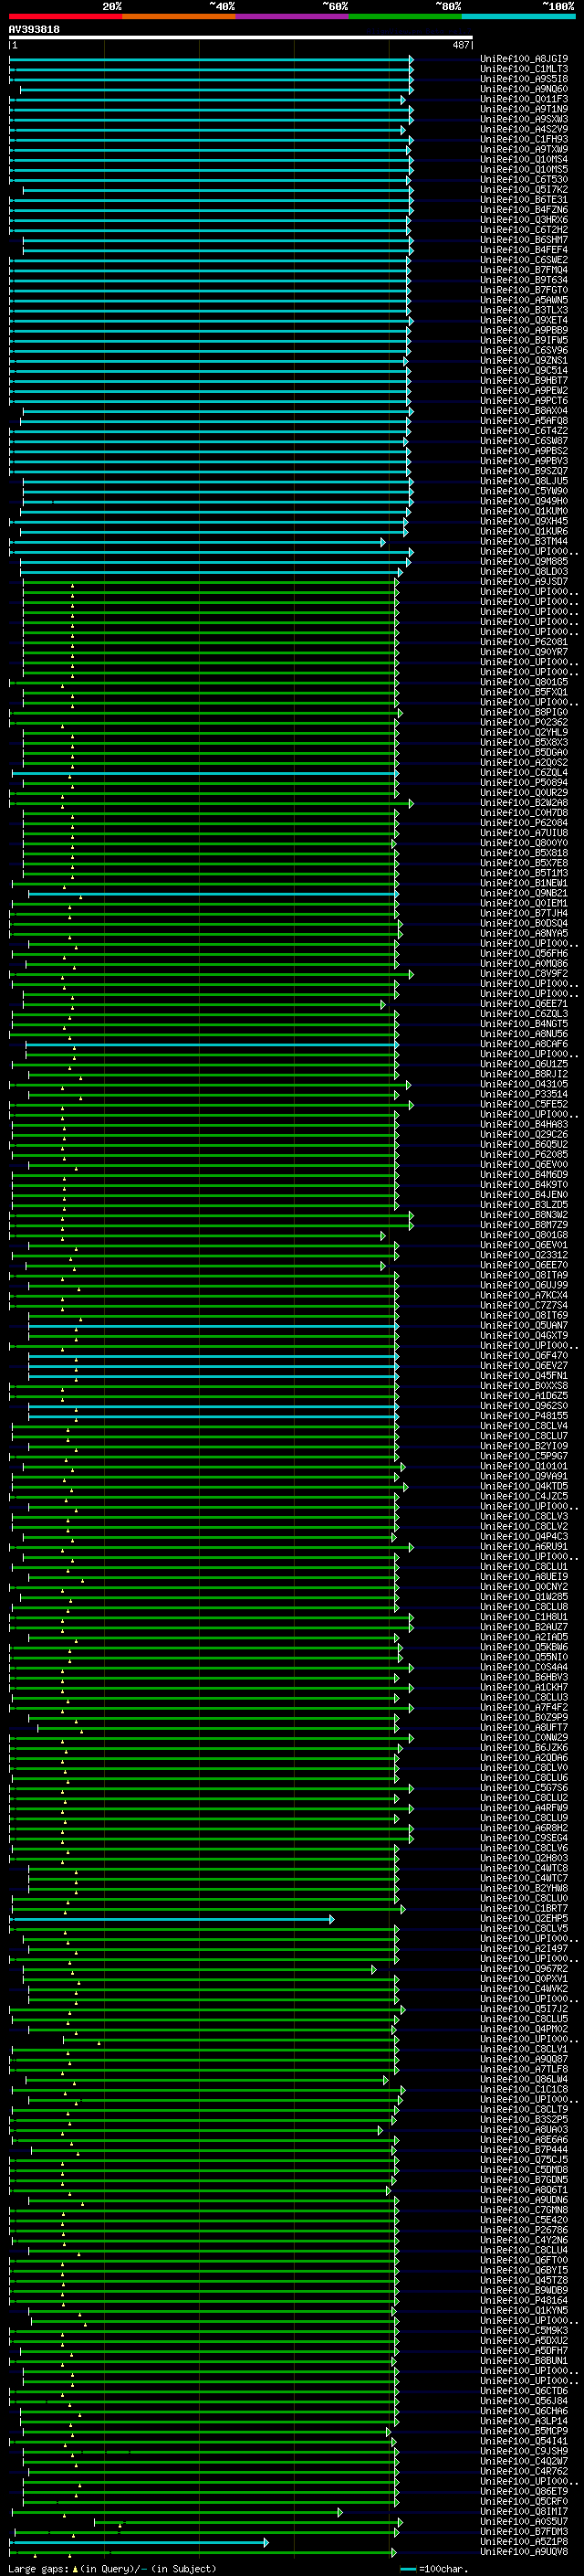Select hit UniRef100_P02362

coord(524,723)
